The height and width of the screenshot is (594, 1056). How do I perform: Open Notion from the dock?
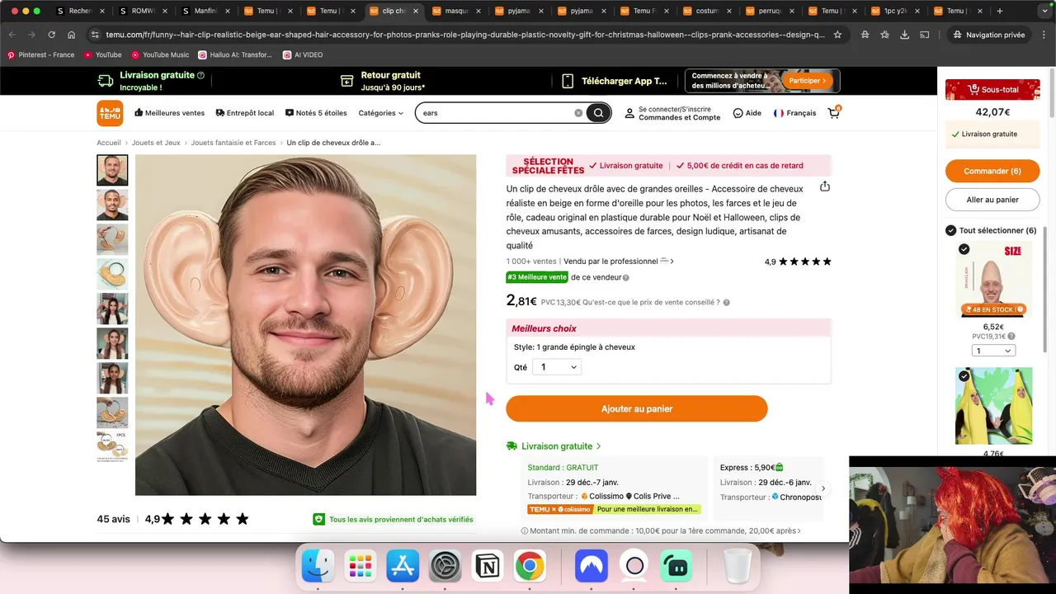point(488,566)
